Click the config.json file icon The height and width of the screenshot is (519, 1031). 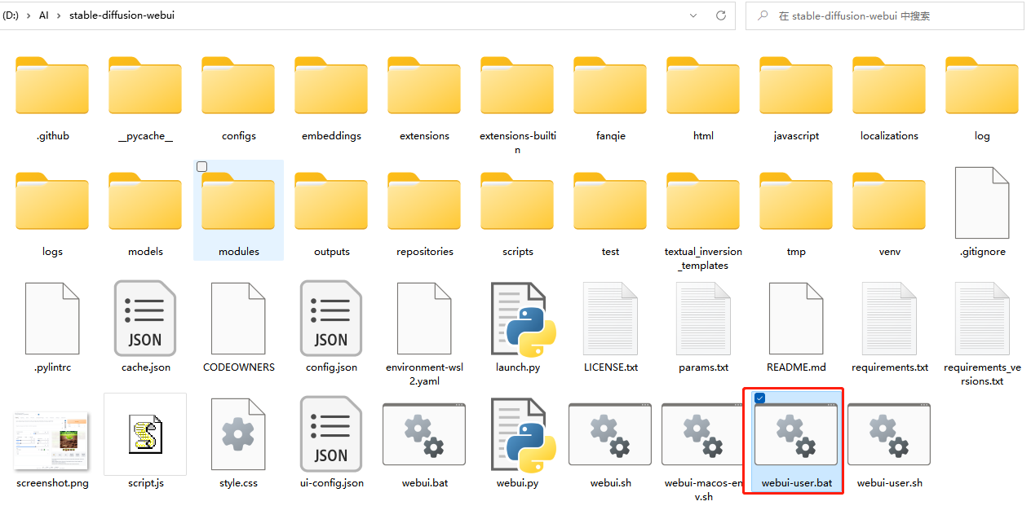click(x=331, y=319)
